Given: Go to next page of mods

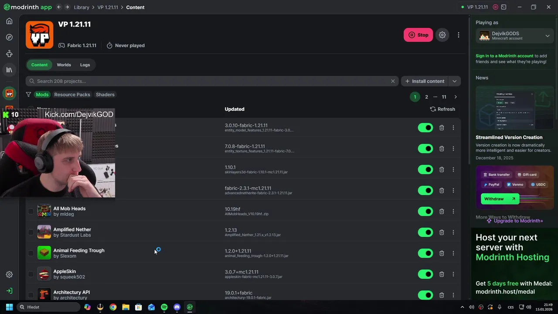Looking at the screenshot, I should tap(456, 97).
